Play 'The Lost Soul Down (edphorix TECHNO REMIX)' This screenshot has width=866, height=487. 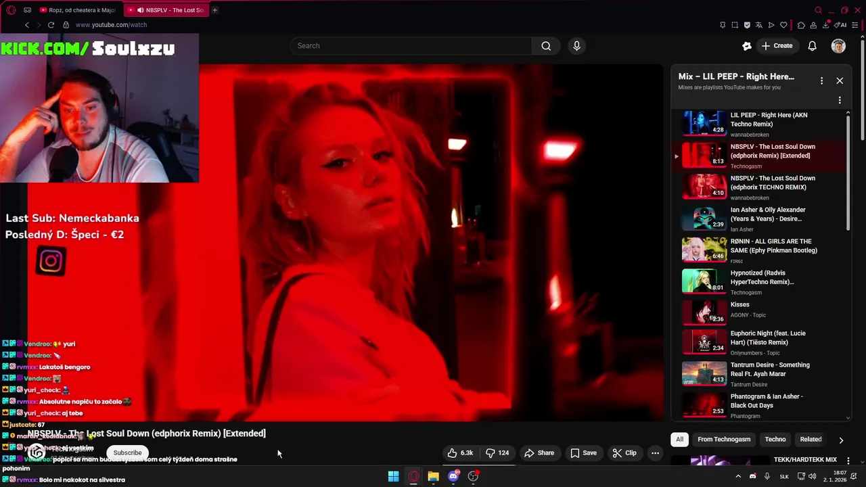click(758, 187)
